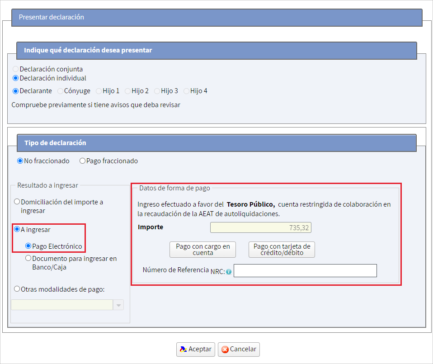Click the bold 'Importe' label
This screenshot has width=433, height=364.
pyautogui.click(x=151, y=227)
